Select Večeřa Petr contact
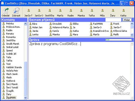 (x=10, y=71)
